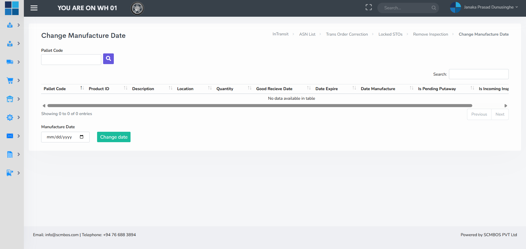Click the Next pagination button
The image size is (526, 249).
[x=500, y=114]
